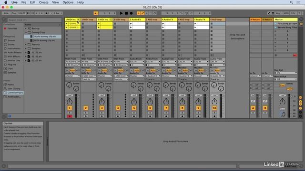Click the tempo field showing 101.00
305x171 pixels.
click(21, 13)
